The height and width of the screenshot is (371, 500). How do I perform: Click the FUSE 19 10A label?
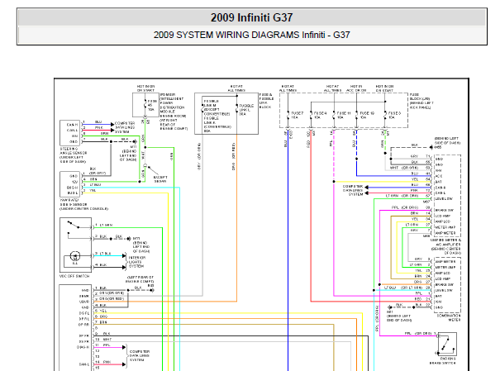pyautogui.click(x=367, y=115)
